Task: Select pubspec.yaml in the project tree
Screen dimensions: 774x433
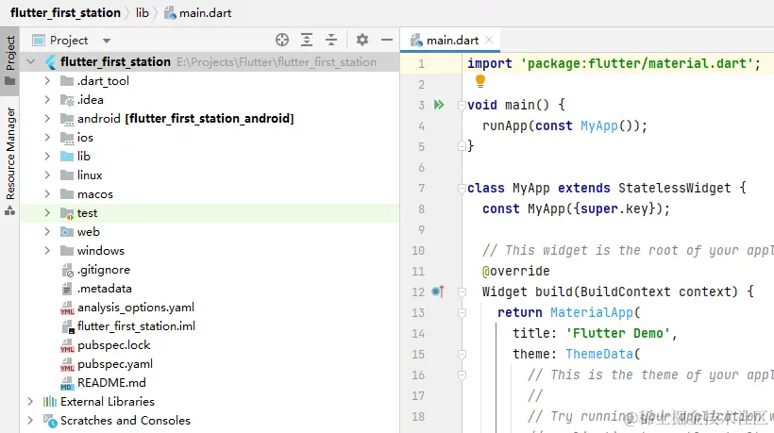Action: click(x=114, y=364)
